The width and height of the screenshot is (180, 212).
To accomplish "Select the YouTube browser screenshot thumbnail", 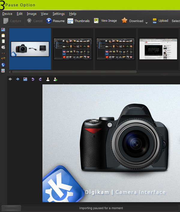I will point(158,48).
